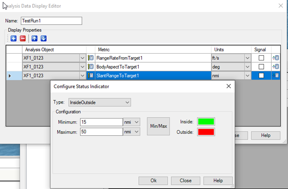The width and height of the screenshot is (288, 189).
Task: Click the Signal column header
Action: pyautogui.click(x=261, y=49)
